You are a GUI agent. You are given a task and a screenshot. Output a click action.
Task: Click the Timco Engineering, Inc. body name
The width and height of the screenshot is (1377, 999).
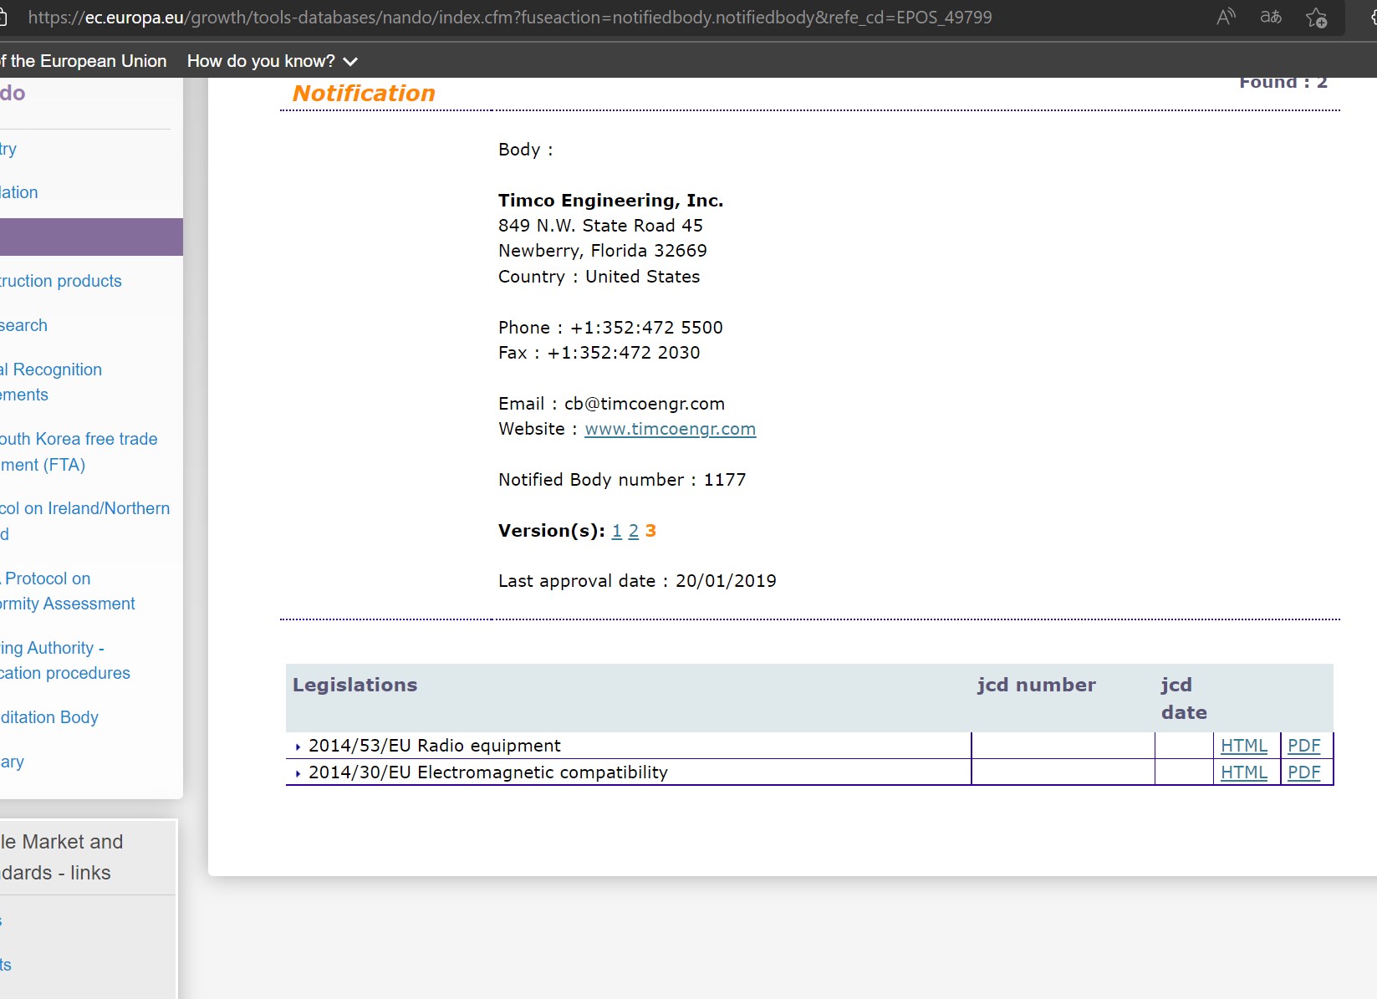pos(611,201)
